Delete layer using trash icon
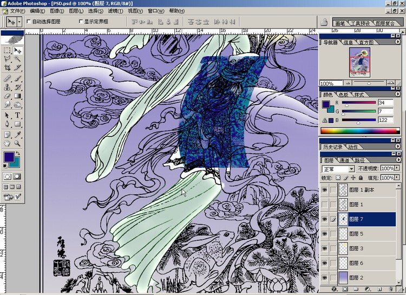The height and width of the screenshot is (295, 406). coord(390,289)
